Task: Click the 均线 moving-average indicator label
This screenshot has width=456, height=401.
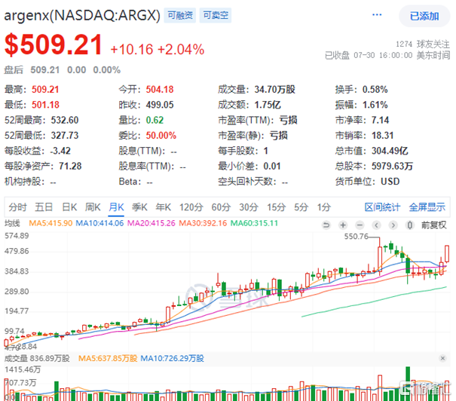Action: [x=12, y=223]
